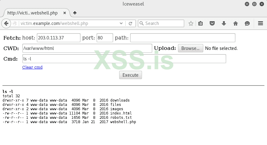Click the site identity globe icon
Image resolution: width=267 pixels, height=145 pixels.
pos(15,23)
